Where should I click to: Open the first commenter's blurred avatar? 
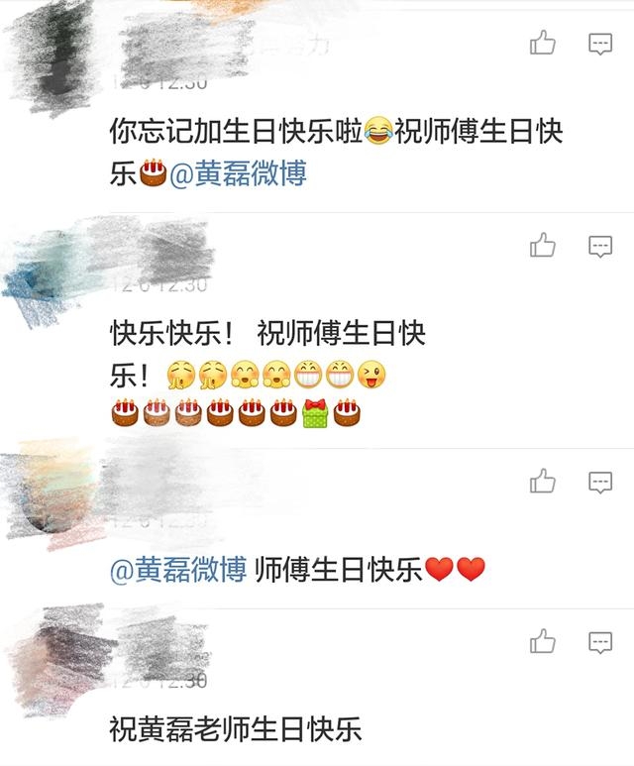coord(53,56)
